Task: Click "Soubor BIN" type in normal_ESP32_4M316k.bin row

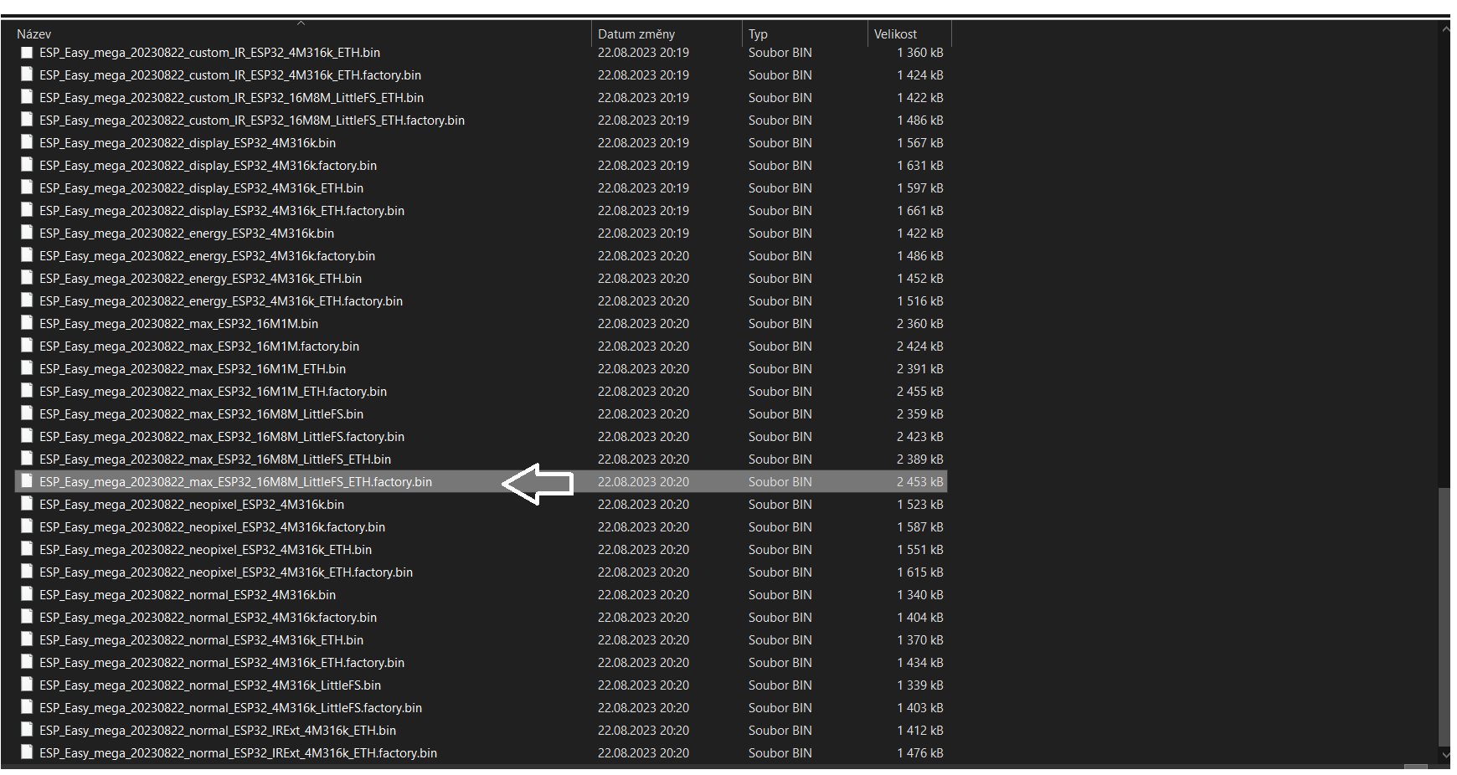Action: (780, 595)
